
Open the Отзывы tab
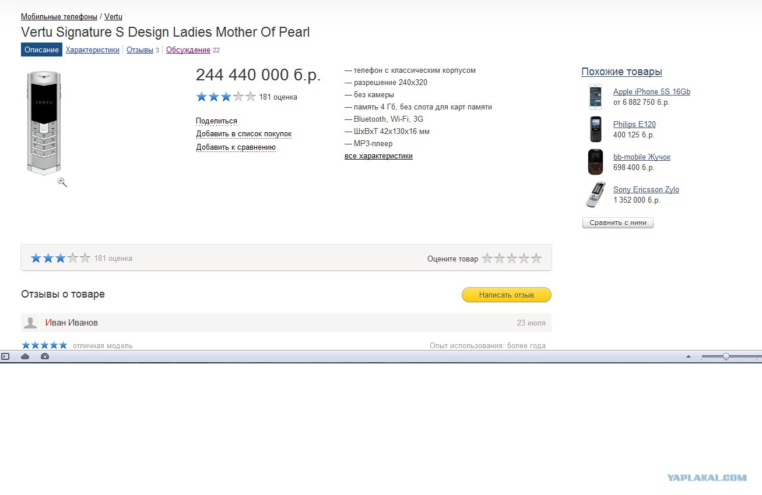[140, 50]
